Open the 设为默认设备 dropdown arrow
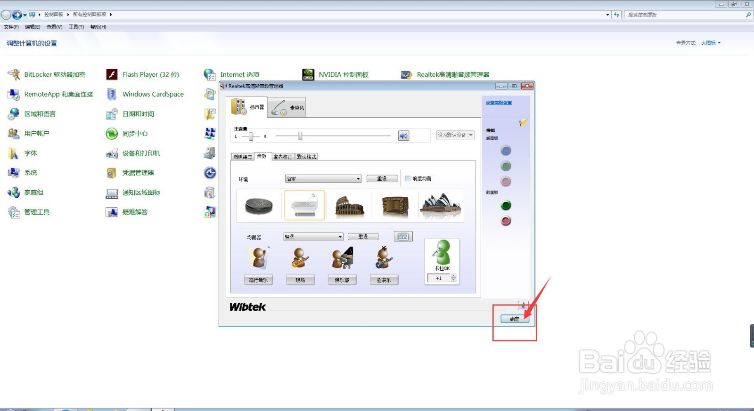This screenshot has width=754, height=411. pos(470,135)
